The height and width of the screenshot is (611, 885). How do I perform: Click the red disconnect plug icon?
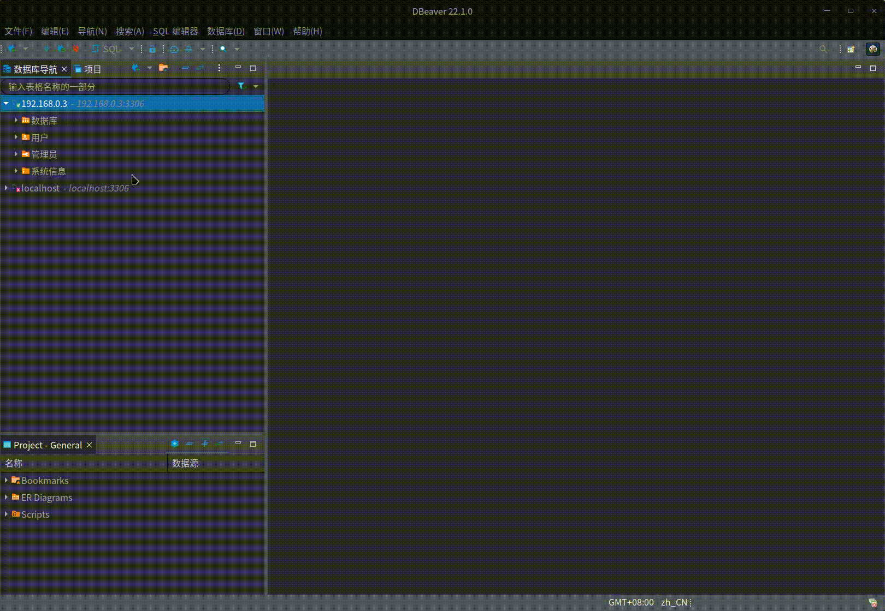point(76,49)
